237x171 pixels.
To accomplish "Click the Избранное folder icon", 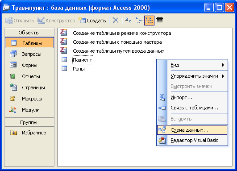I will click(13, 133).
